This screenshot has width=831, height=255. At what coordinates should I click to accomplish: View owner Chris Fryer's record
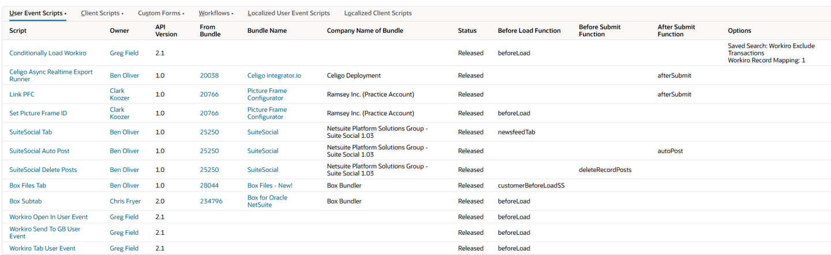124,201
